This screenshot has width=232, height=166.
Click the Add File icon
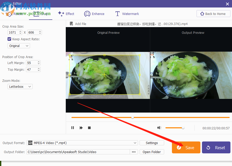click(x=71, y=23)
